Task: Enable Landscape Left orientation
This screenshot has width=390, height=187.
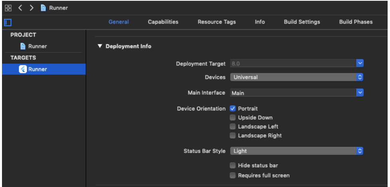Action: pyautogui.click(x=233, y=126)
